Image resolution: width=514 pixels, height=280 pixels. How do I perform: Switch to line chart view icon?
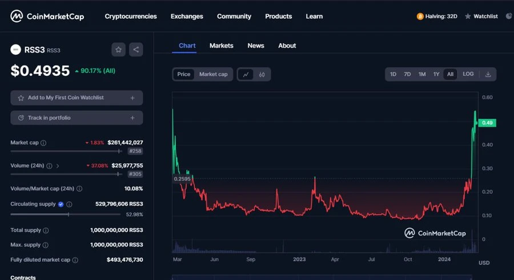(246, 74)
